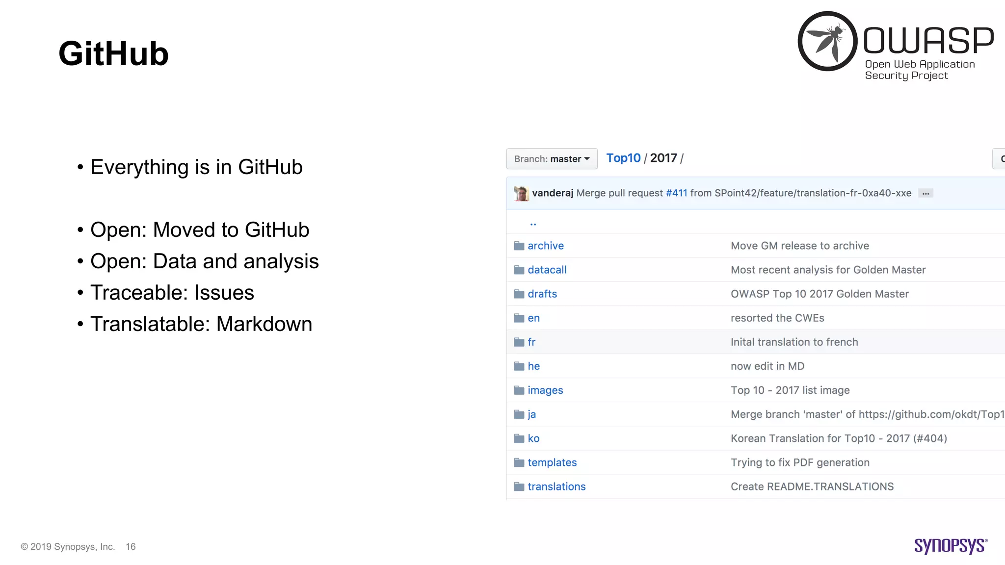Open the datacall folder link
The width and height of the screenshot is (1005, 565).
[x=547, y=270]
